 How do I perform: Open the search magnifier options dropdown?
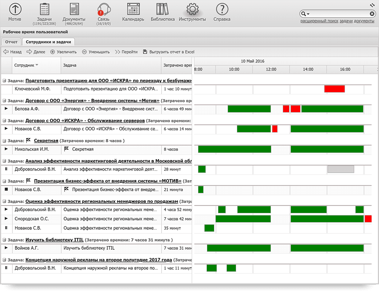305,14
